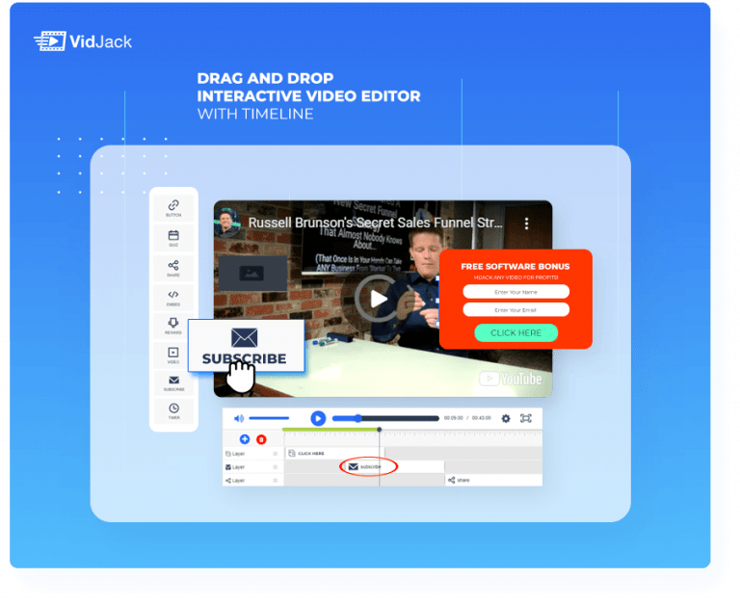Select the Button link tool

click(x=173, y=208)
